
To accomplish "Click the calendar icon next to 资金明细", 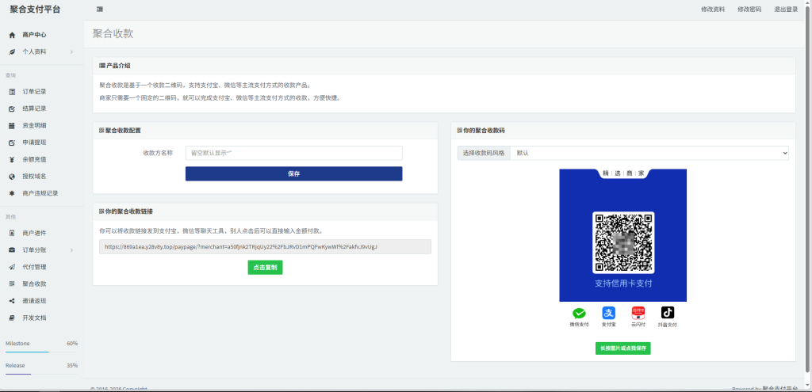I will [x=12, y=126].
